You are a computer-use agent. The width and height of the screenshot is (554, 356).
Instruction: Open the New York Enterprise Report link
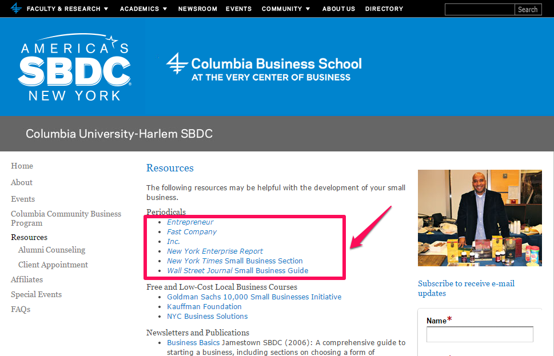click(x=215, y=251)
